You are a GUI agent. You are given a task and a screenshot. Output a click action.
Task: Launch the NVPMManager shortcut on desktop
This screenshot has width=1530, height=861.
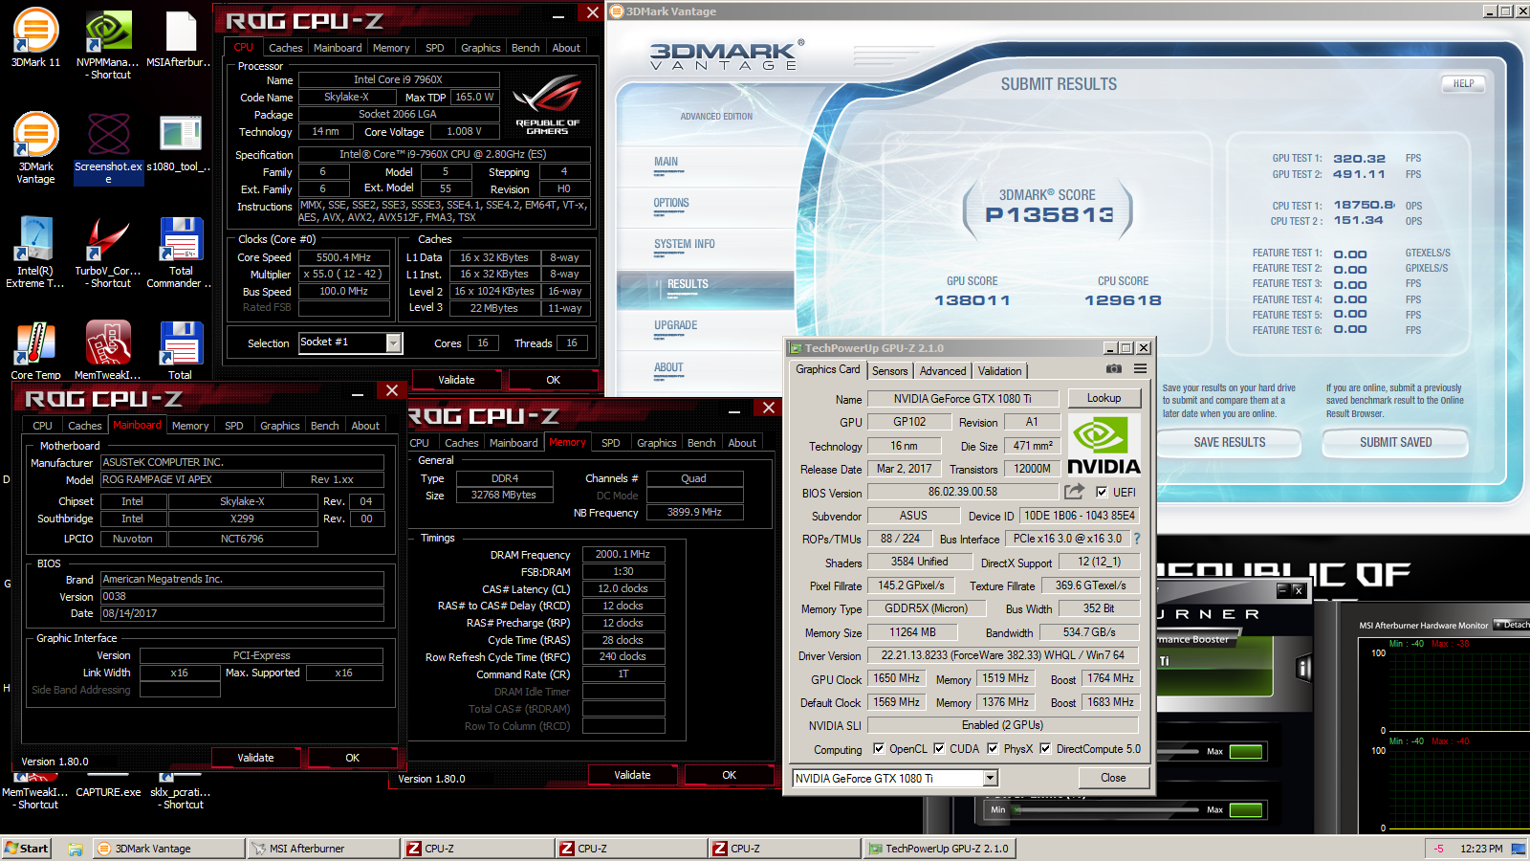coord(108,45)
